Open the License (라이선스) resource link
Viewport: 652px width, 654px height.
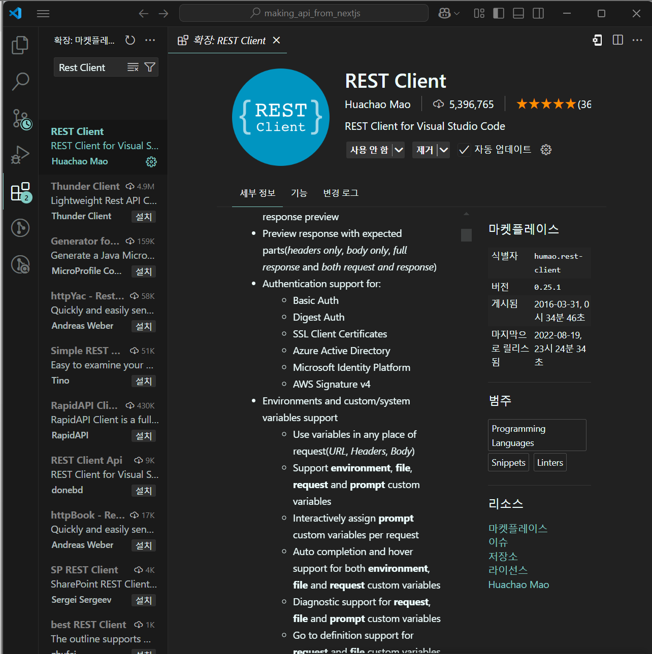(x=508, y=570)
